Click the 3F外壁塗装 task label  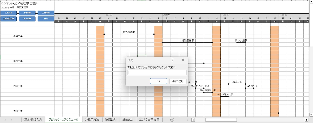(x=129, y=32)
